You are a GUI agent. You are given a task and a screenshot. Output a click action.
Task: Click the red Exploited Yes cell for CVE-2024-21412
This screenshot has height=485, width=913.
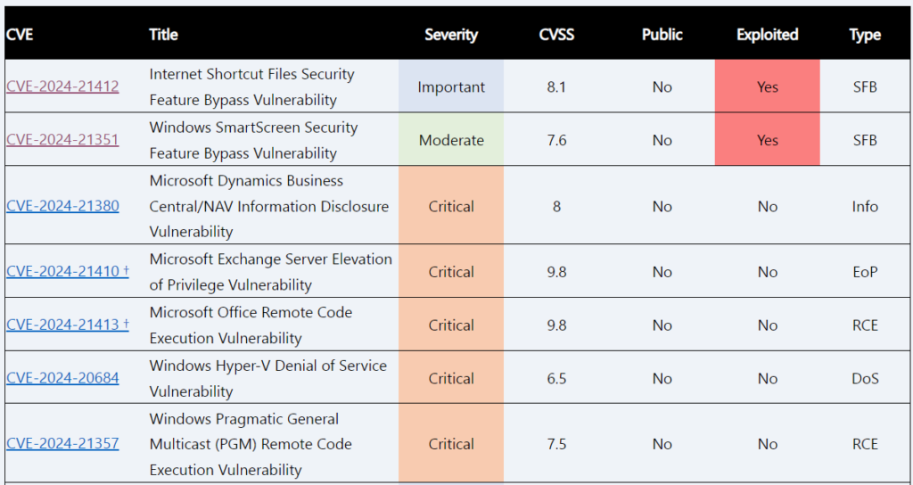[x=767, y=86]
